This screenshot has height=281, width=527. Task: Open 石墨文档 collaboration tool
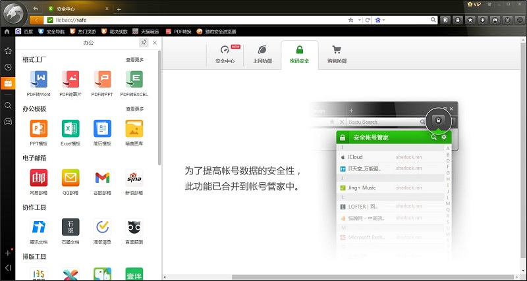coord(70,231)
